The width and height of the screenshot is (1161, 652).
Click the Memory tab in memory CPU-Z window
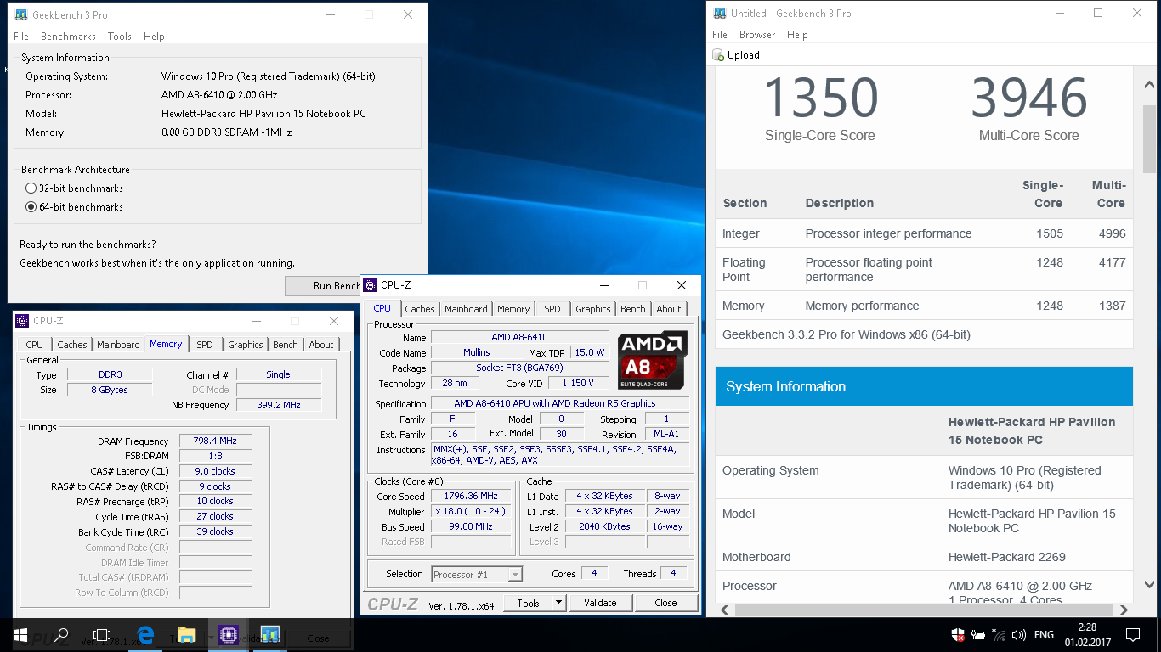pyautogui.click(x=166, y=344)
